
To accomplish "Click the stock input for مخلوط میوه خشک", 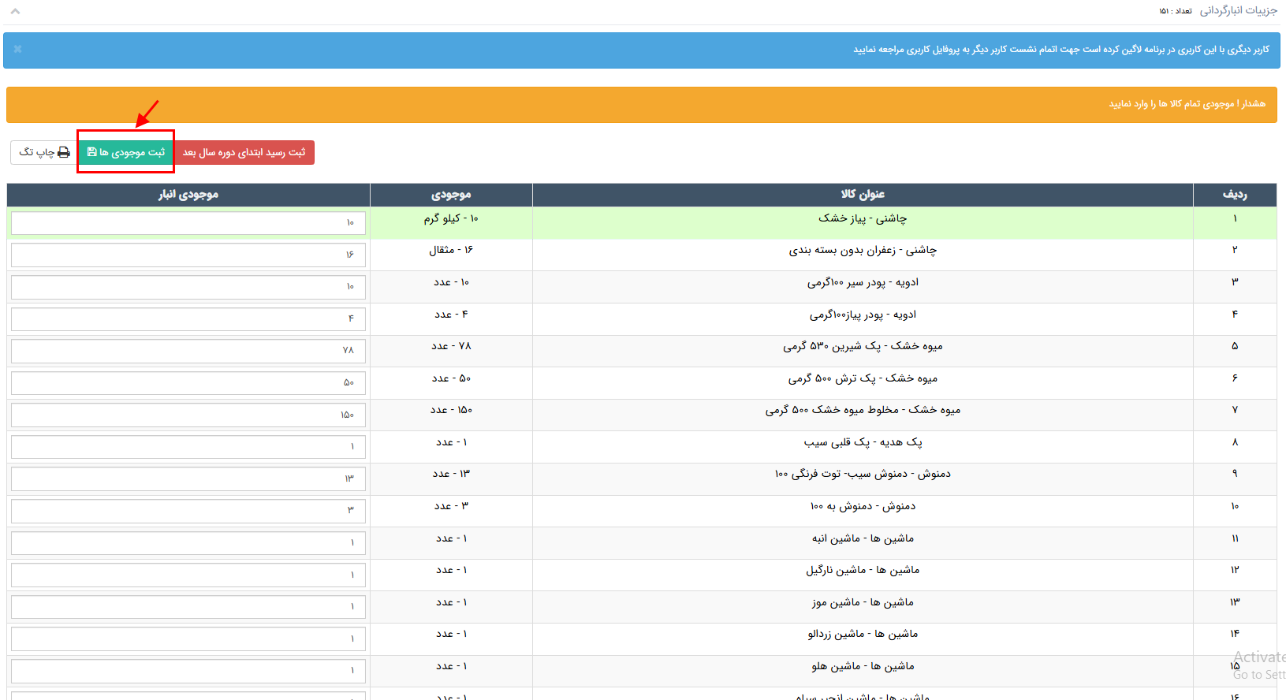I will 188,415.
